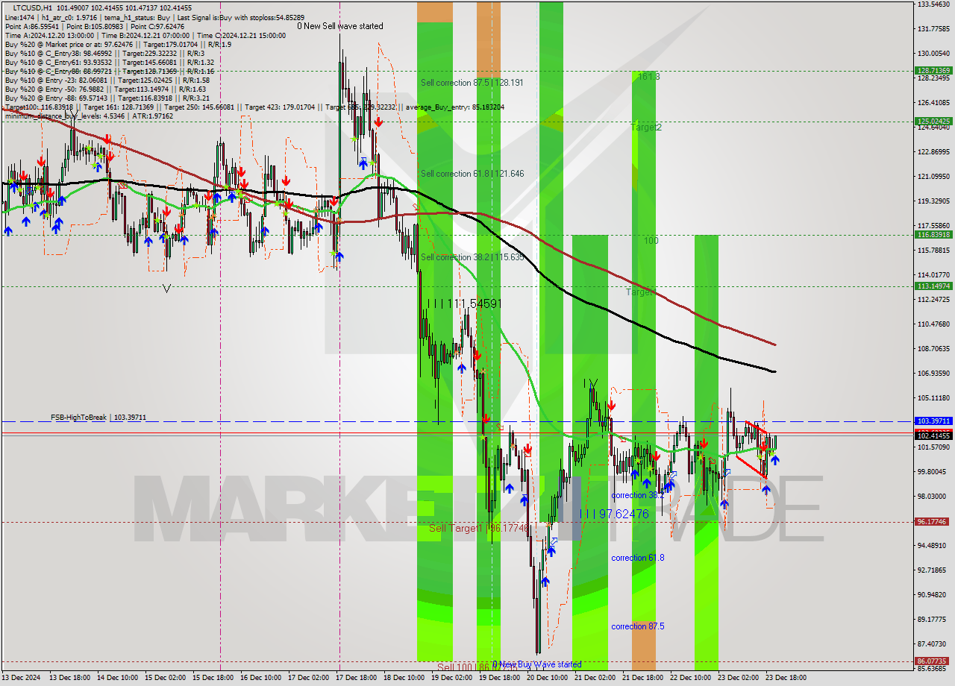Click the red 96.17746 price tag
The width and height of the screenshot is (955, 686).
[933, 522]
